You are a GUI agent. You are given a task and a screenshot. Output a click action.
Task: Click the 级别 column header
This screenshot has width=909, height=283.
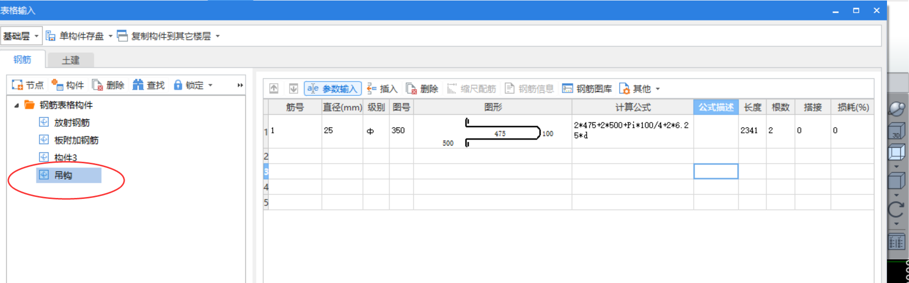(x=376, y=107)
